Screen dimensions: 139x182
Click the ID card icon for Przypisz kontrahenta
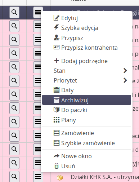(x=57, y=47)
